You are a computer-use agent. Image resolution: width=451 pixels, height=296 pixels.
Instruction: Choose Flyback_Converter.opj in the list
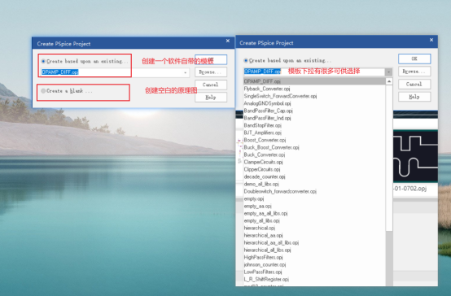tap(314, 89)
